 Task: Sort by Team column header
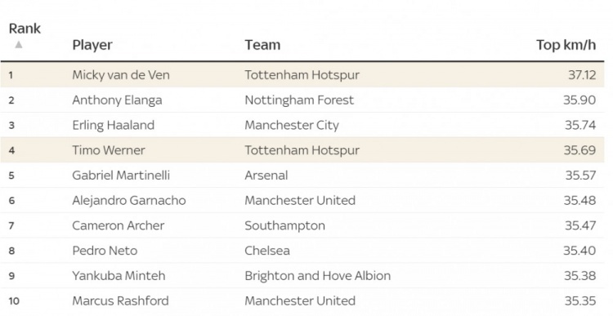coord(262,45)
